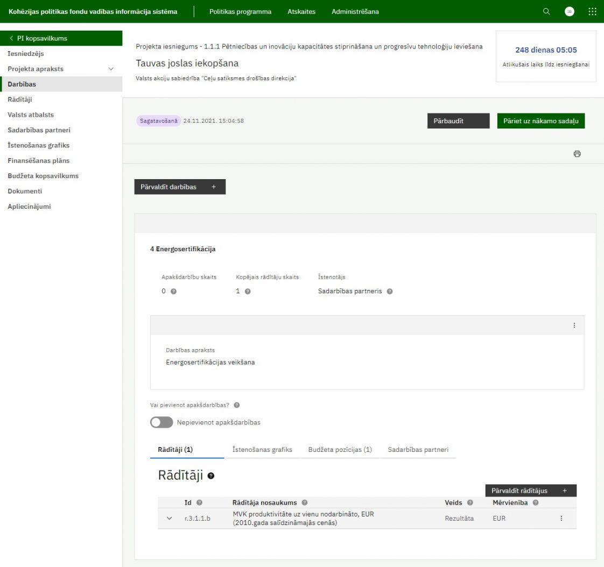Screen dimensions: 604x567
Task: Click help icon next to Rādītāji heading
Action: (x=211, y=476)
